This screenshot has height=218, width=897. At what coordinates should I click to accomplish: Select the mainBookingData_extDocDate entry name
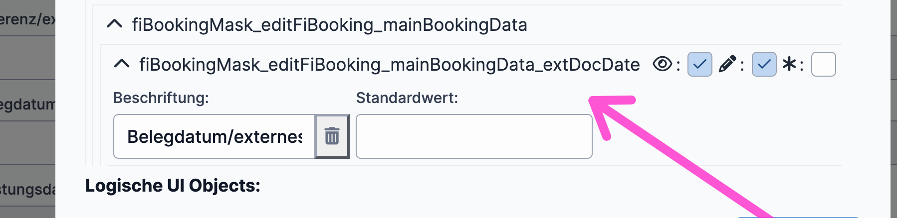click(x=389, y=64)
